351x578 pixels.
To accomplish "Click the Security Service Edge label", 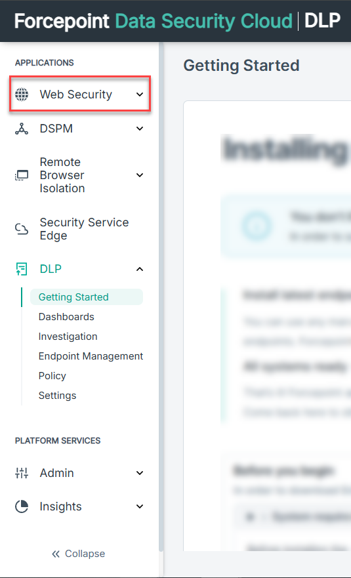I will (84, 229).
